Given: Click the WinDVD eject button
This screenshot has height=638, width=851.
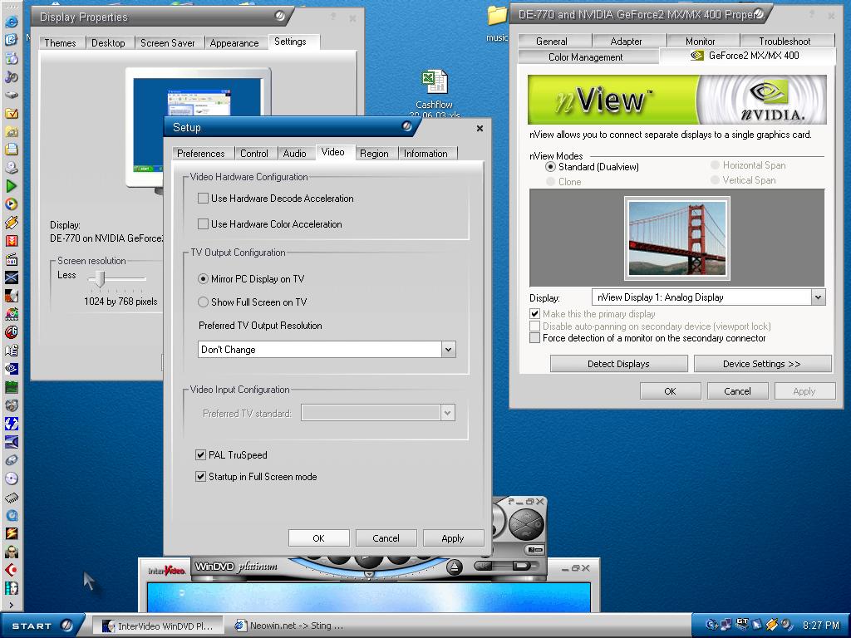Looking at the screenshot, I should (x=455, y=567).
